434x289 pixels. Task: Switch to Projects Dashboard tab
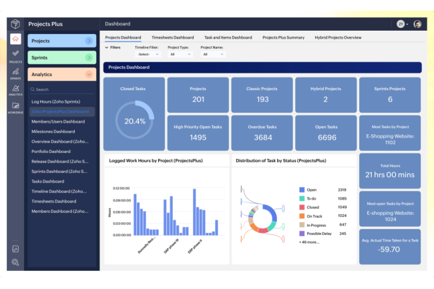[x=123, y=37]
